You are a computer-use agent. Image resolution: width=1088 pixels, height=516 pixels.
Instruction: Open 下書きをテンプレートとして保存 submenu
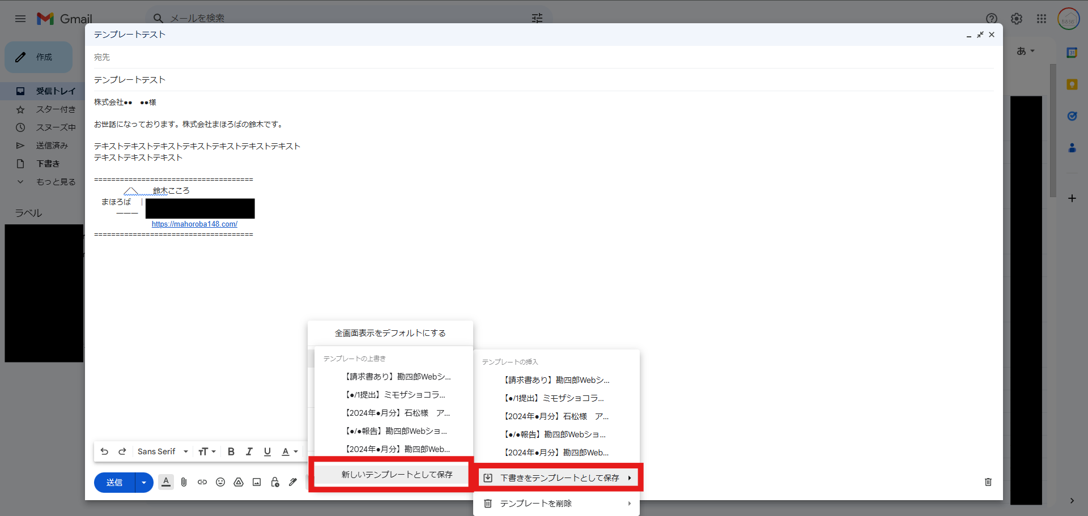[559, 478]
